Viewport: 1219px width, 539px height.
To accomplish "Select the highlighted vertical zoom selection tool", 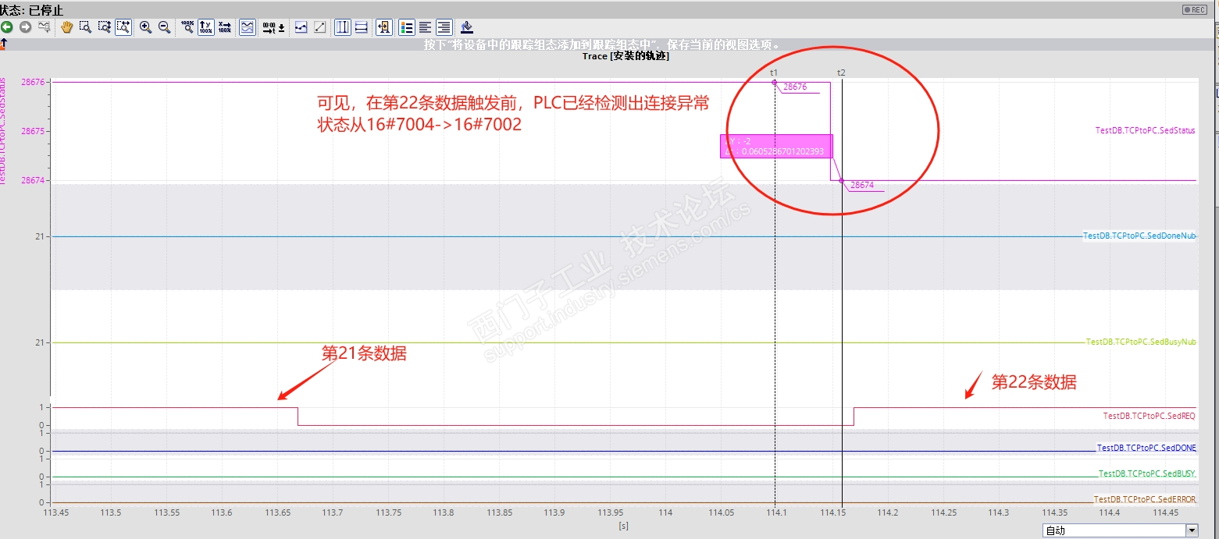I will click(x=123, y=27).
